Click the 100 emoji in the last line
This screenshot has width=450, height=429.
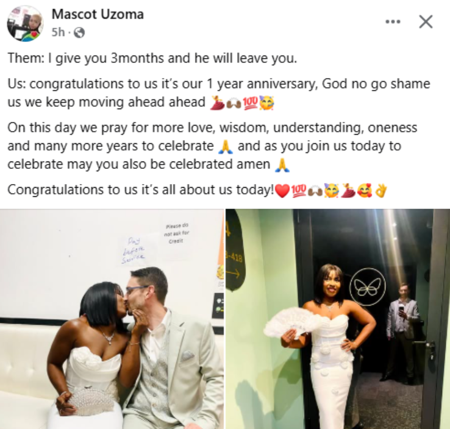pyautogui.click(x=299, y=190)
